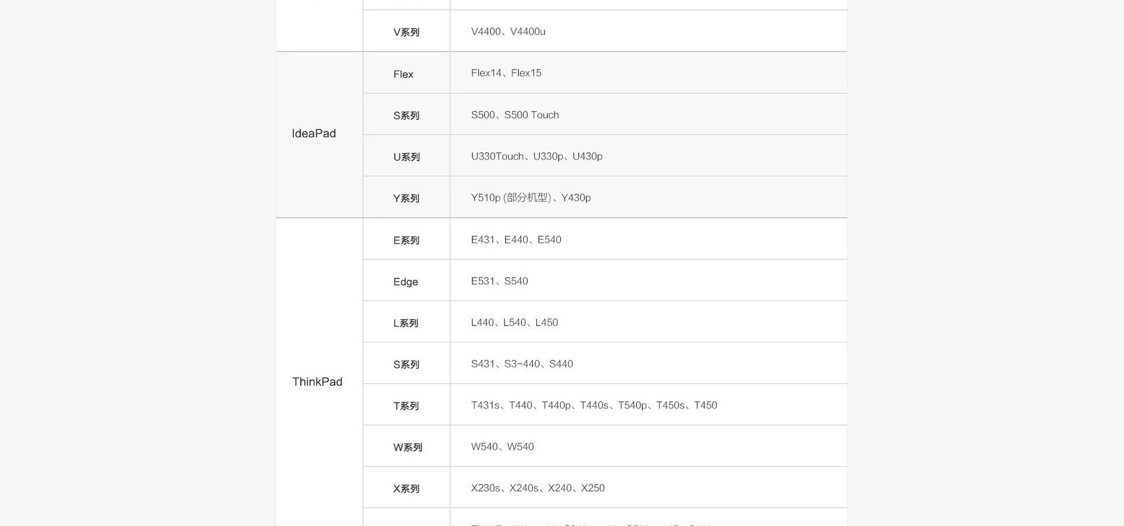
Task: Click the U系列 series label
Action: (406, 157)
